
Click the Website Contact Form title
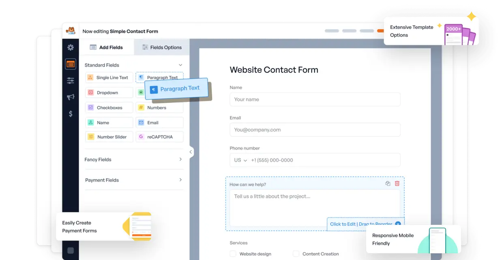coord(274,70)
